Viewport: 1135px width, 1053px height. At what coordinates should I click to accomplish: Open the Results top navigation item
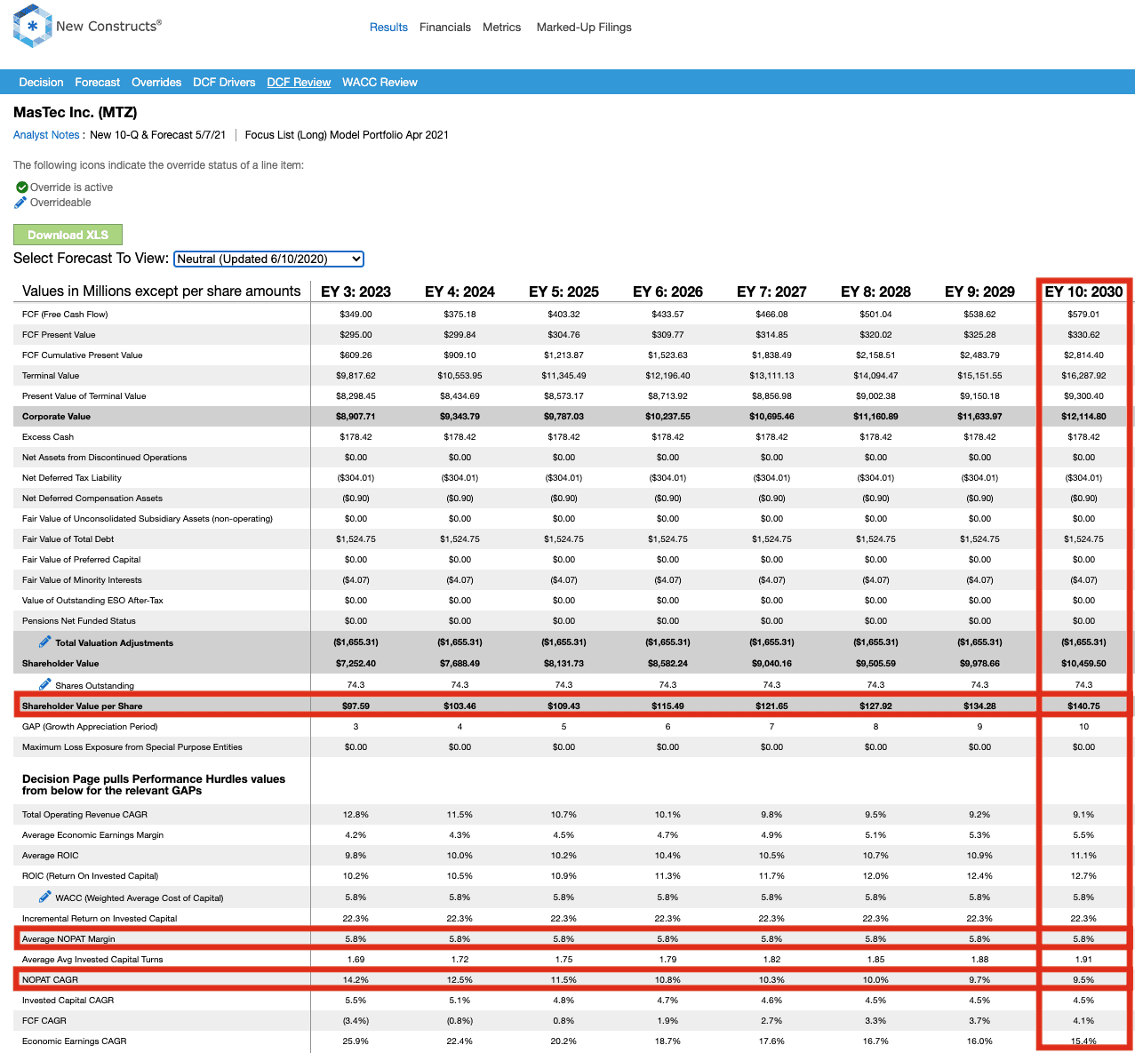click(x=388, y=28)
